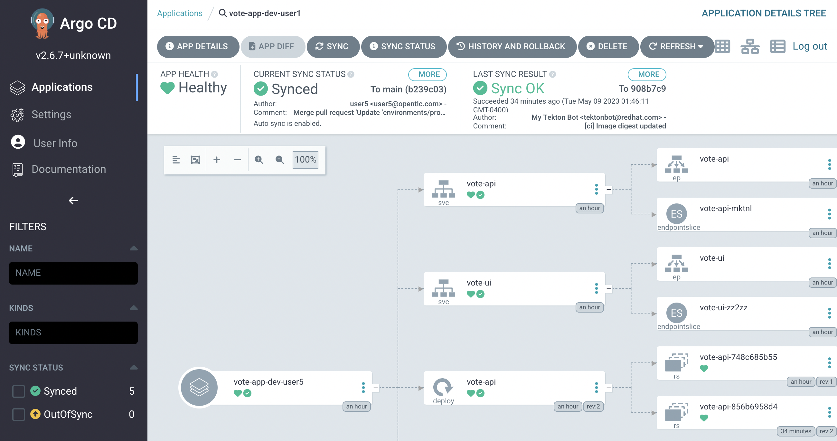Open the REFRESH dropdown
Viewport: 837px width, 441px height.
point(677,46)
